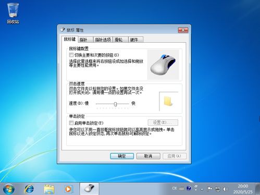Click the 应用(A) button
Image resolution: width=260 pixels, height=195 pixels.
(175, 156)
